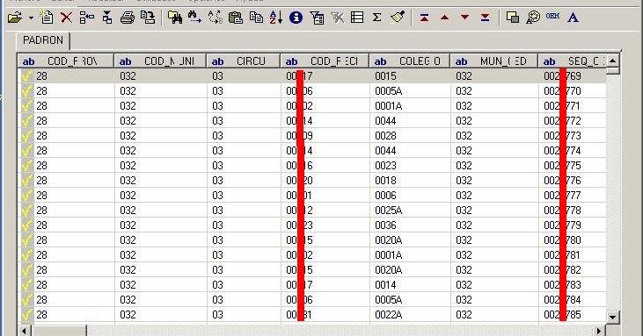Image resolution: width=643 pixels, height=336 pixels.
Task: Click the Replace A-to-B icon
Action: coord(216,18)
